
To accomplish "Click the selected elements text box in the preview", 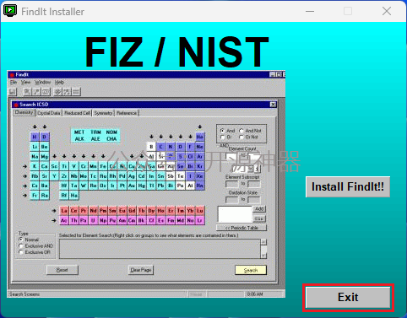I will point(160,249).
